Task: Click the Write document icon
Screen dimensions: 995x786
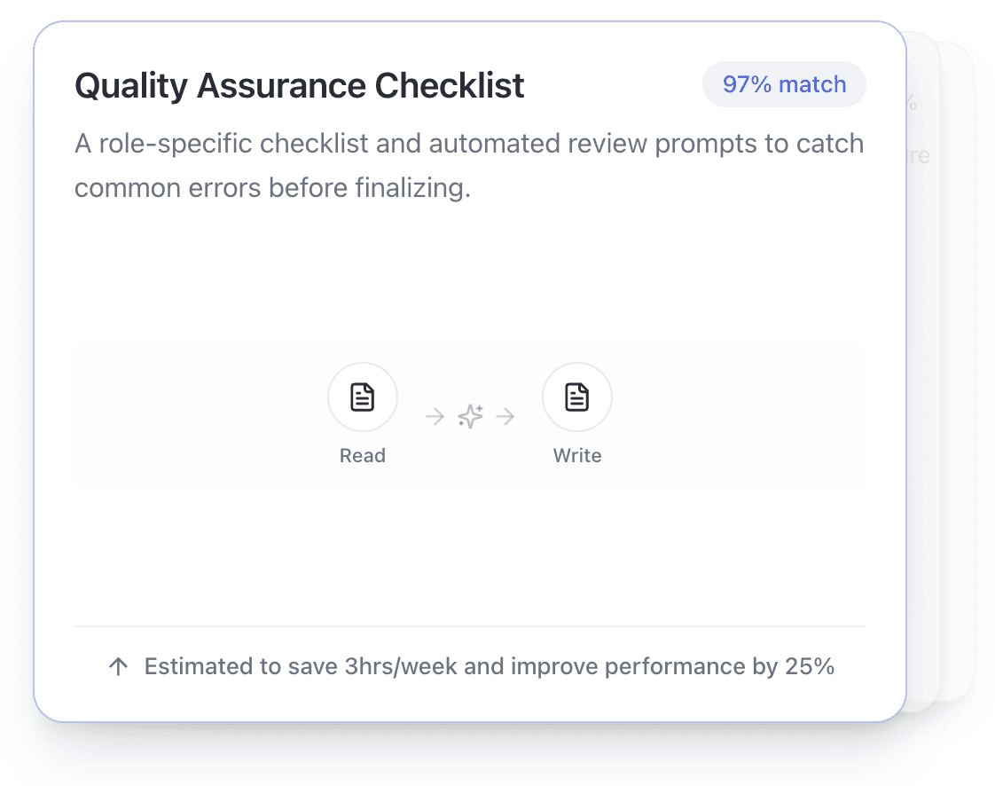Action: tap(577, 397)
